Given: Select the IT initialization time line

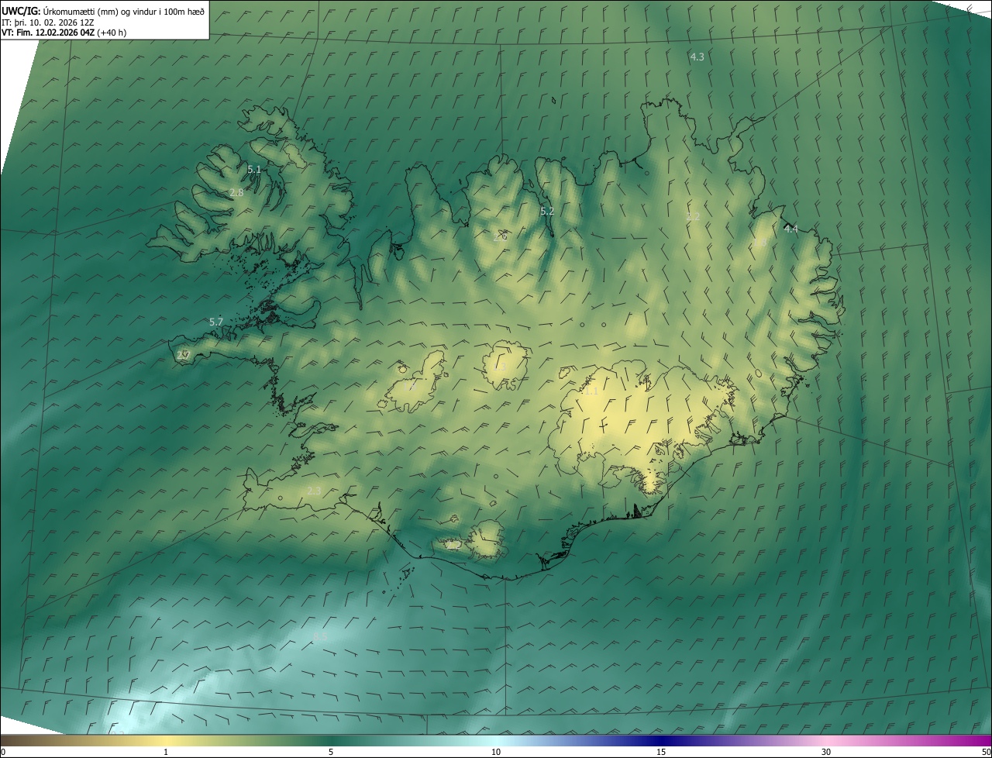Looking at the screenshot, I should pos(47,22).
